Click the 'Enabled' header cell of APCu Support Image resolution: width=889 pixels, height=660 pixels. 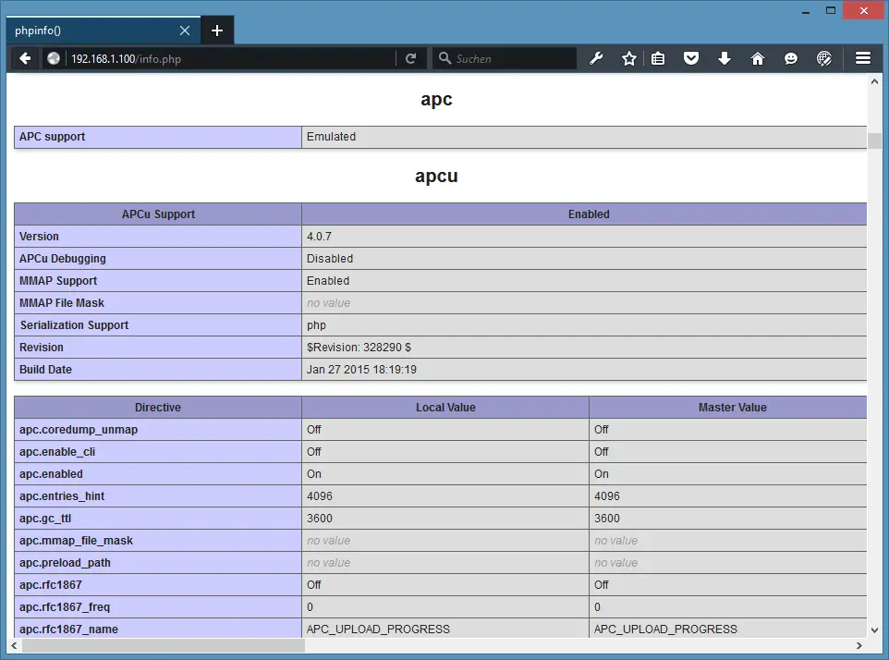click(x=584, y=214)
